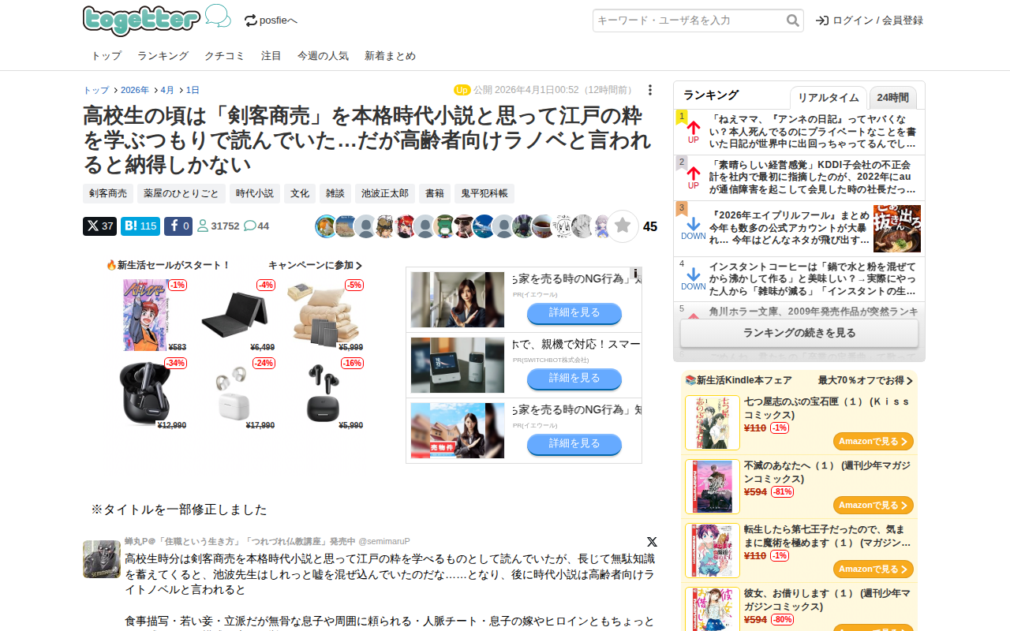
Task: Click the 楽屋のひとりごと tag
Action: (x=181, y=193)
